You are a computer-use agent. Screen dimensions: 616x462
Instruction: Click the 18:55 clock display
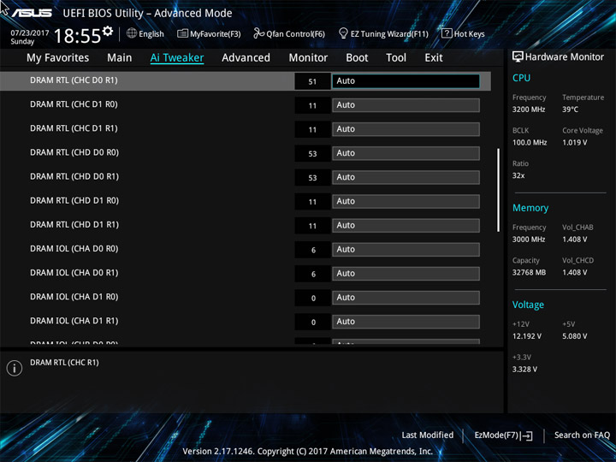(77, 36)
